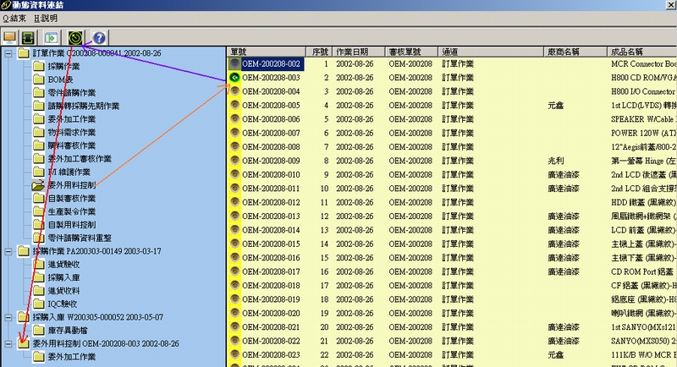Click vendor 元鑫 in the OEM-200208-005 row
The width and height of the screenshot is (677, 367).
555,105
